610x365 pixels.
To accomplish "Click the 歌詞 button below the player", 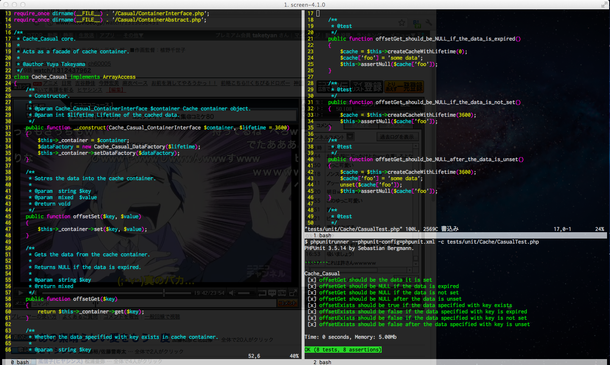I will click(23, 350).
